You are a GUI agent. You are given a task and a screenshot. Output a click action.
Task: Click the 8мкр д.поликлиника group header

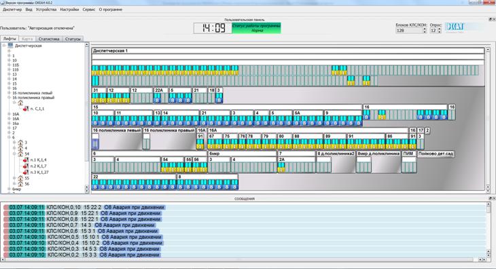[378, 154]
